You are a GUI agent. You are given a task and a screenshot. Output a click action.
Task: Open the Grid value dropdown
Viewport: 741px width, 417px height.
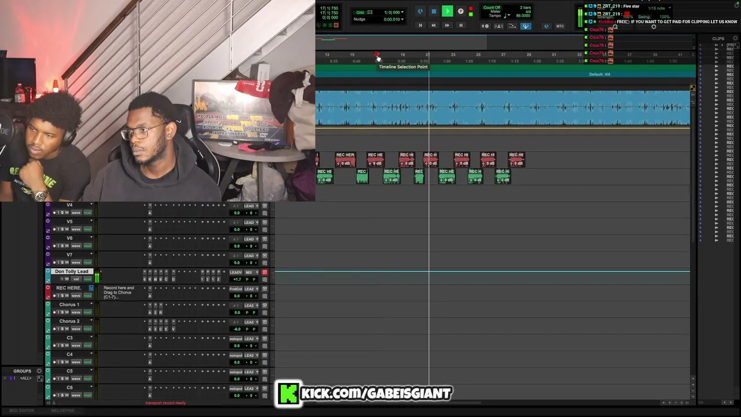[402, 12]
